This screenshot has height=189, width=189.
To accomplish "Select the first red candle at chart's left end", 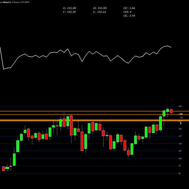I will [x=3, y=169].
